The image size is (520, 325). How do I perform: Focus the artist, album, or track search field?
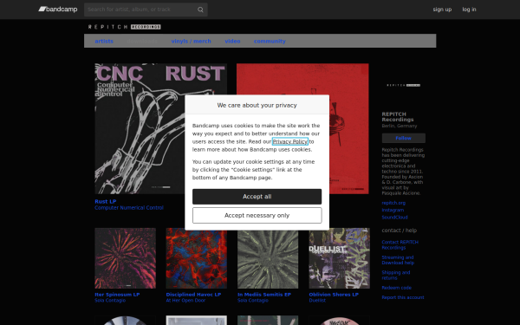146,10
